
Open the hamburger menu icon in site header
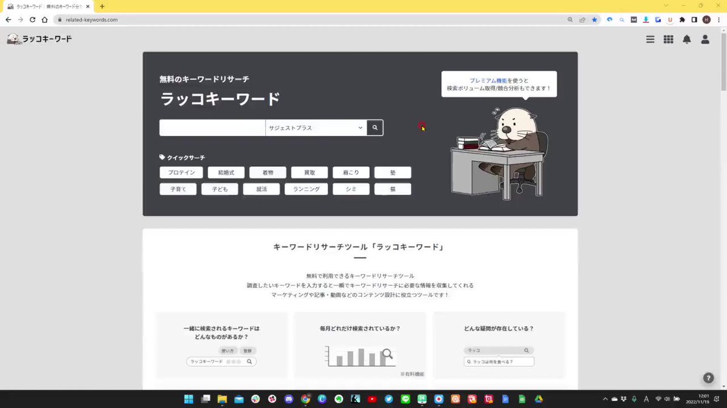click(650, 39)
